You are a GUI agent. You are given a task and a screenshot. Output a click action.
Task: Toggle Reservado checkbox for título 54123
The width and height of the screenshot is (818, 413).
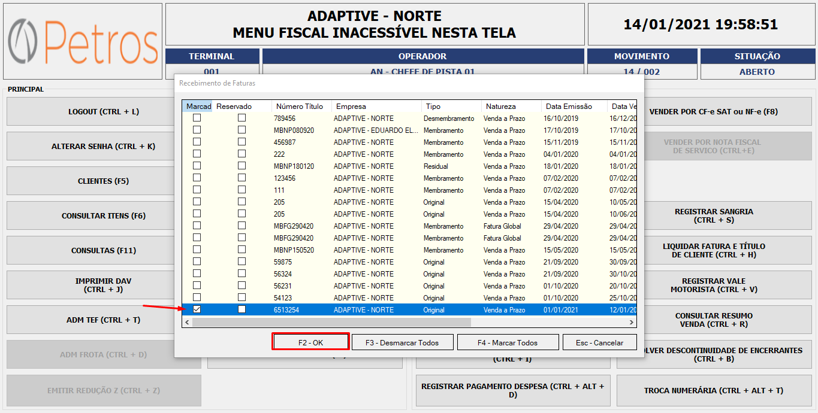pyautogui.click(x=242, y=297)
